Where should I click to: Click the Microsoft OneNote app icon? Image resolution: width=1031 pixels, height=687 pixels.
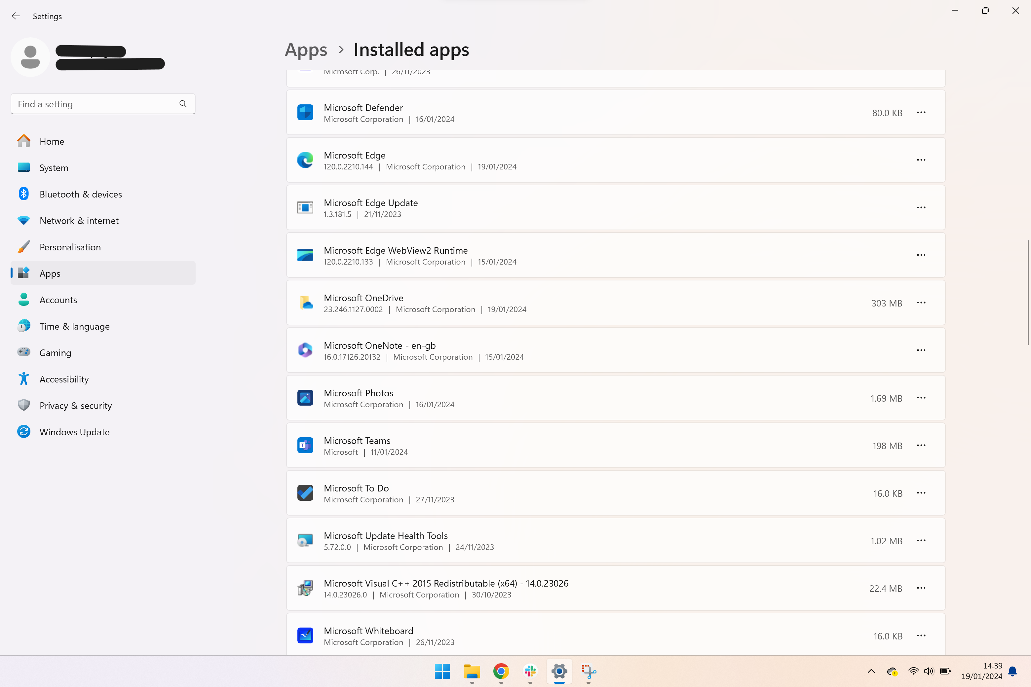tap(305, 350)
